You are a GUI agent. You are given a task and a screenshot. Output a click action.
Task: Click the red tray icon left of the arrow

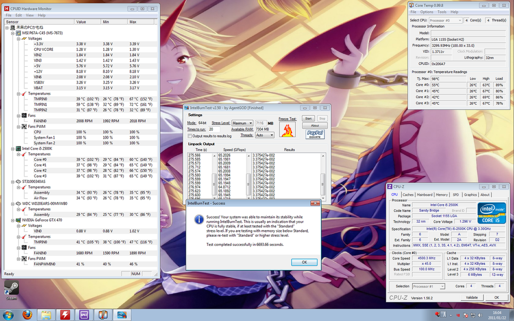click(437, 315)
